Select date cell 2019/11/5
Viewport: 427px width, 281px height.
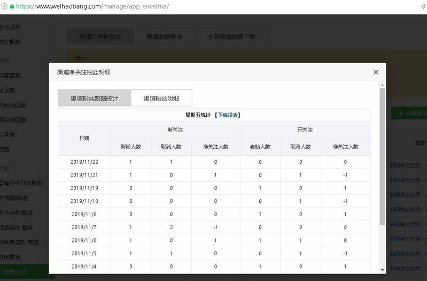click(x=84, y=254)
